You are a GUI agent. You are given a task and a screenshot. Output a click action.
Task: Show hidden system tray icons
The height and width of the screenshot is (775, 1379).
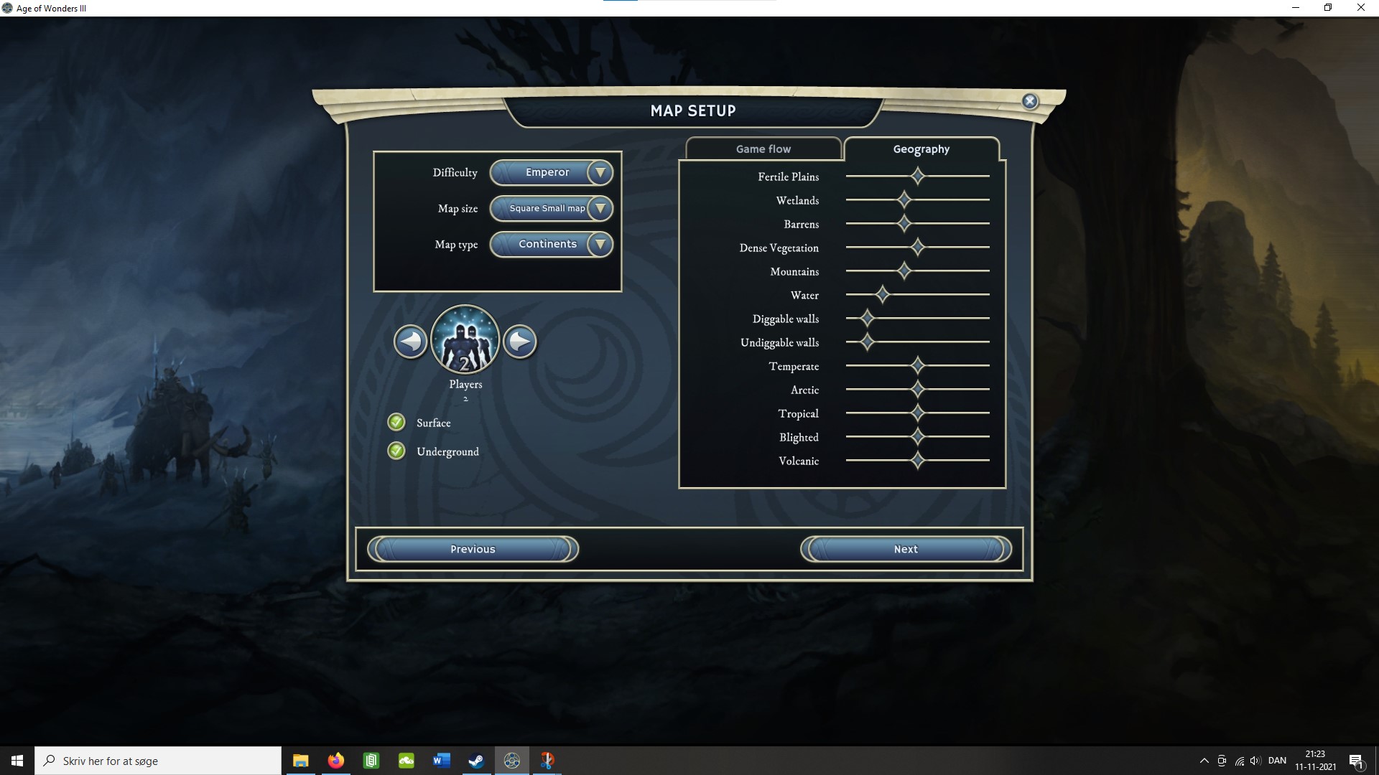[1204, 761]
